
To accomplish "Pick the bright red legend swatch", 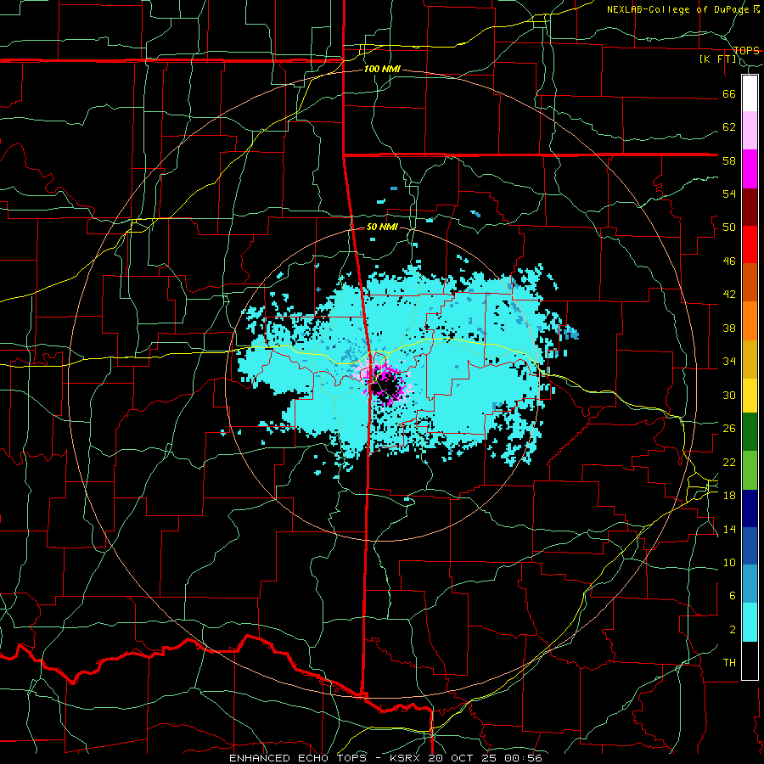I will pos(750,244).
